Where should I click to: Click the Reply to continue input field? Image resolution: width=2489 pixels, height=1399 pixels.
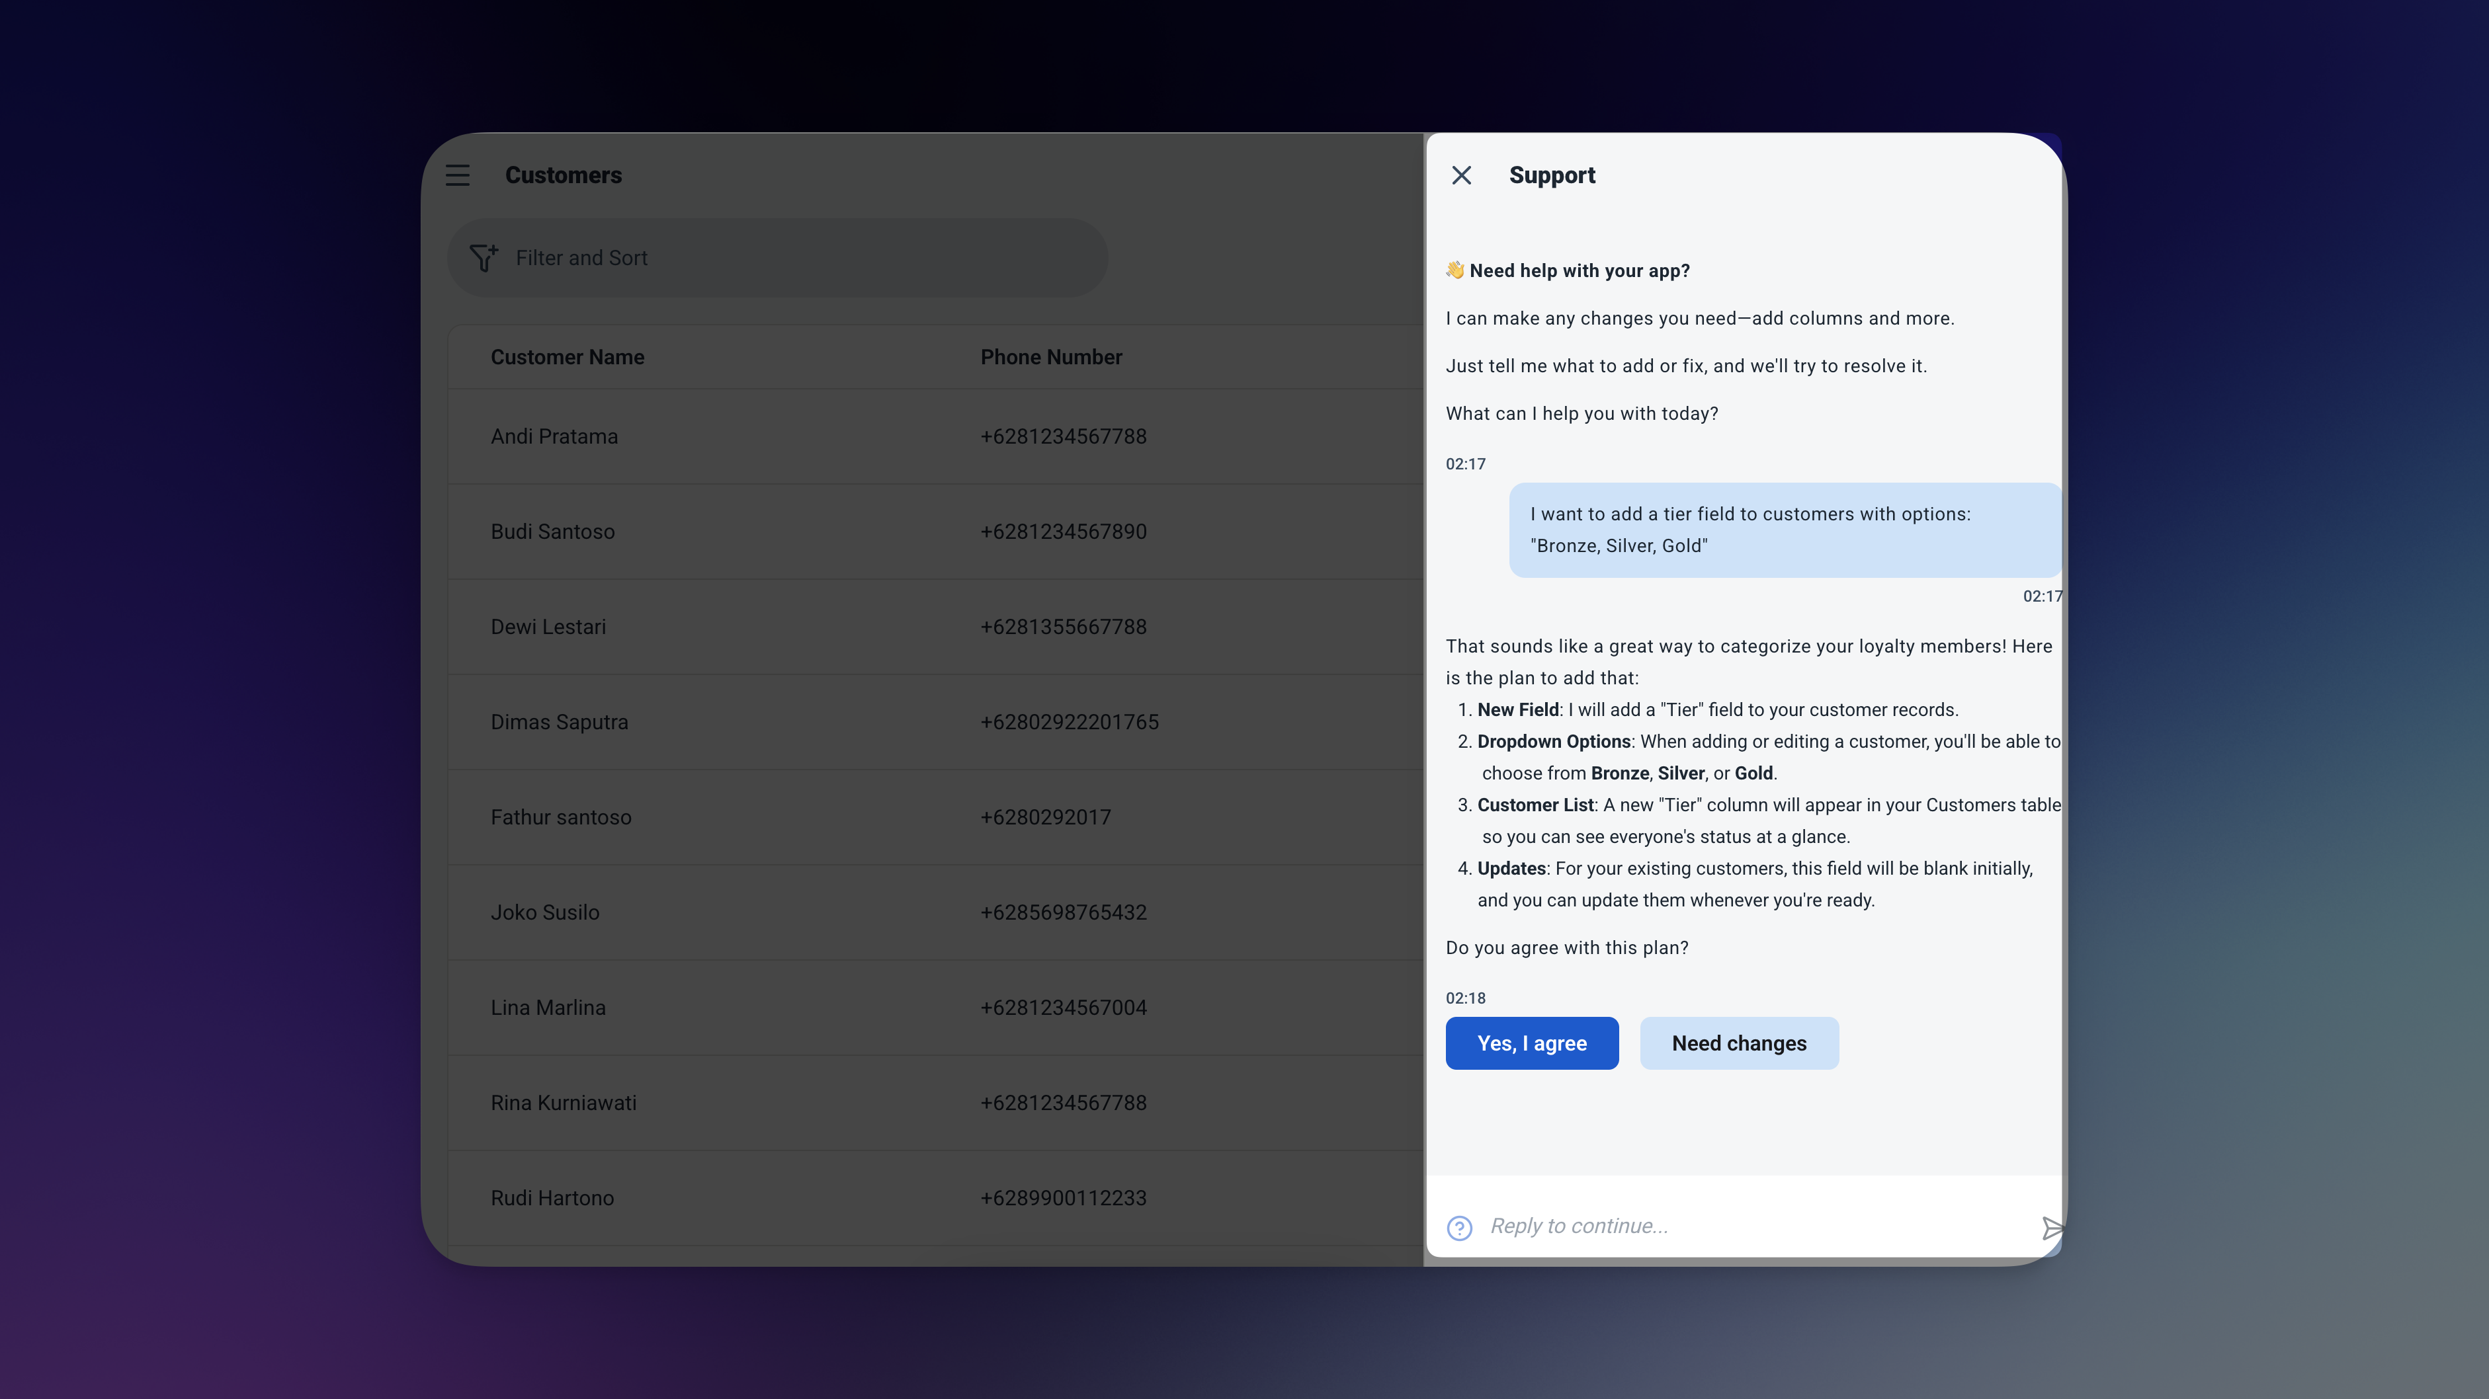[1642, 1225]
